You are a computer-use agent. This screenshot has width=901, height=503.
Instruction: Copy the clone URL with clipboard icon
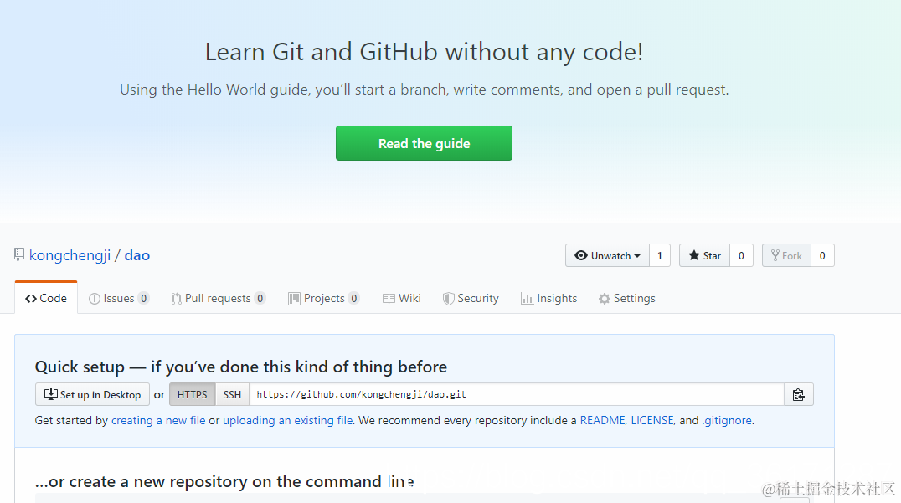[x=799, y=394]
